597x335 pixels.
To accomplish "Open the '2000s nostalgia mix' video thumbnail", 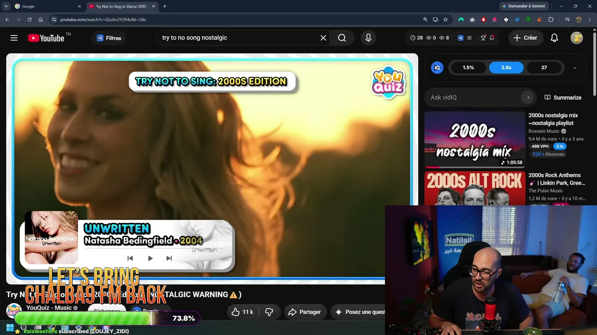I will click(475, 140).
